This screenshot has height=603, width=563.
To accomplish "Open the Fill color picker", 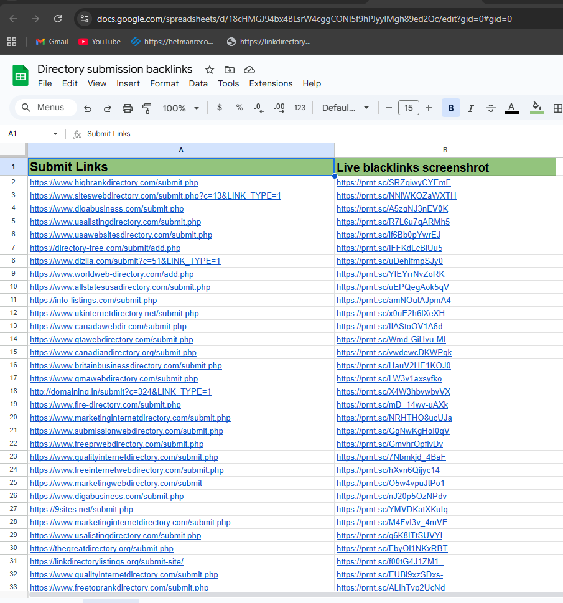I will (x=537, y=108).
